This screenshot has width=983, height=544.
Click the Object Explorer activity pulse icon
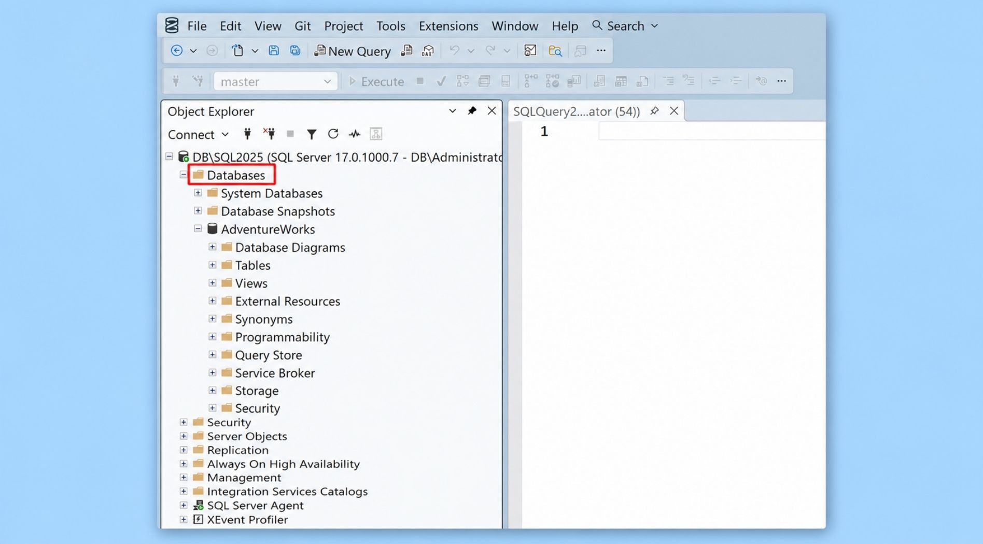[x=355, y=134]
